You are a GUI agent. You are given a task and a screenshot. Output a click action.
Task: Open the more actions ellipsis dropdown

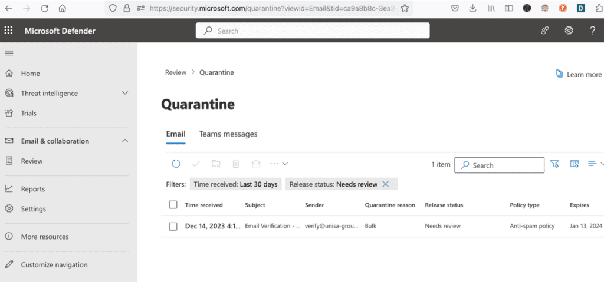(x=278, y=164)
